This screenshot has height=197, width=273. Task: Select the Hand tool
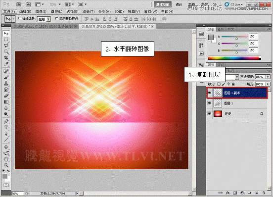6,159
